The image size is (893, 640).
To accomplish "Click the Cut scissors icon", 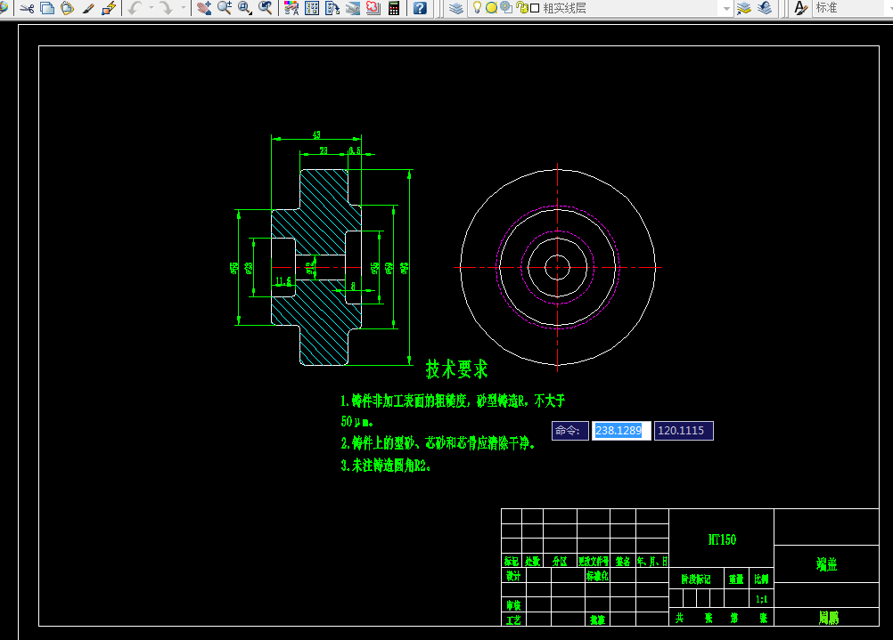I will [x=27, y=8].
